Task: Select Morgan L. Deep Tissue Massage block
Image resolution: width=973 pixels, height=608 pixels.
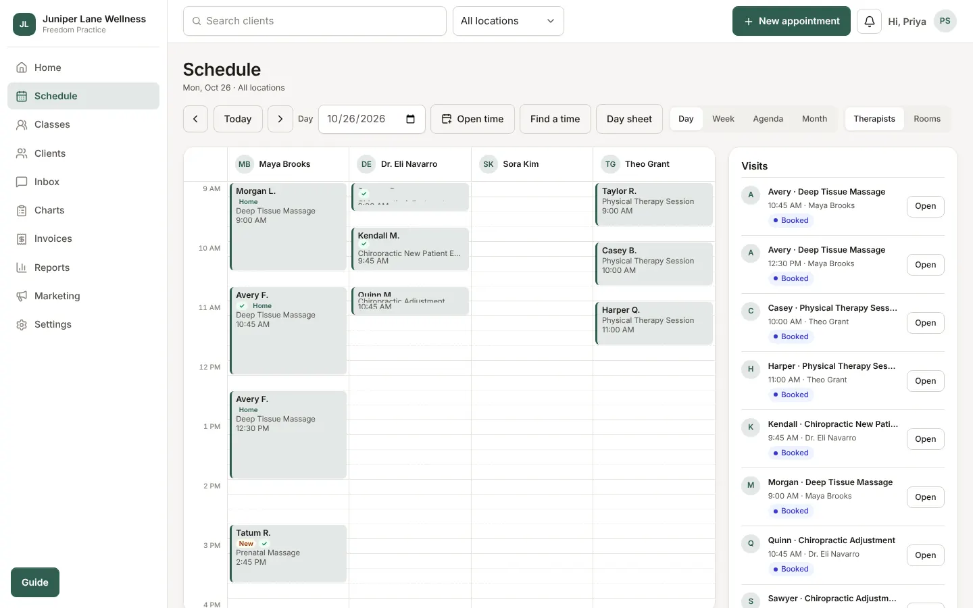Action: (x=289, y=227)
